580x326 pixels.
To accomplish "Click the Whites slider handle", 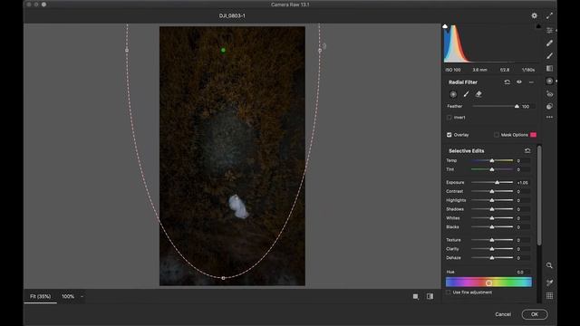I will [492, 217].
